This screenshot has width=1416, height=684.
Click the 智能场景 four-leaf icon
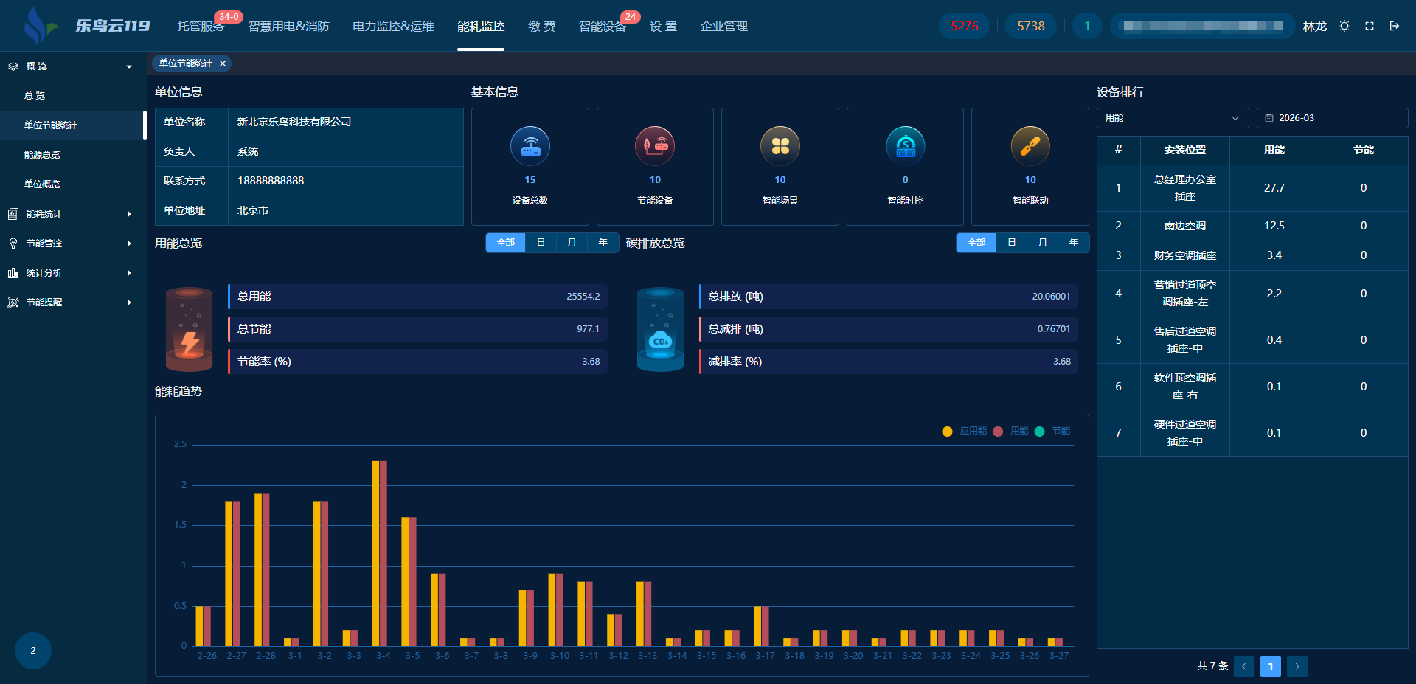pyautogui.click(x=780, y=146)
